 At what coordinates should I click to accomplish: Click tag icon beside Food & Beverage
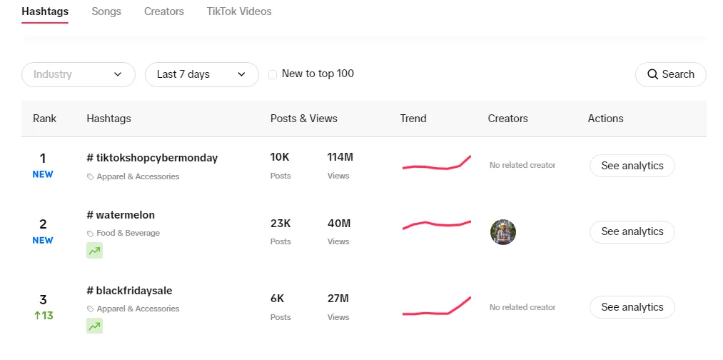tap(90, 234)
